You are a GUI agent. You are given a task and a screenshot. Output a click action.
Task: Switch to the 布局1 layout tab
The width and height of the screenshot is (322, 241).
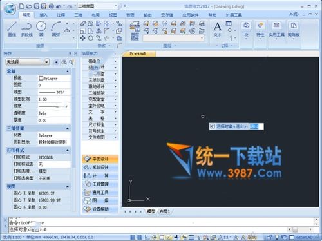click(165, 211)
